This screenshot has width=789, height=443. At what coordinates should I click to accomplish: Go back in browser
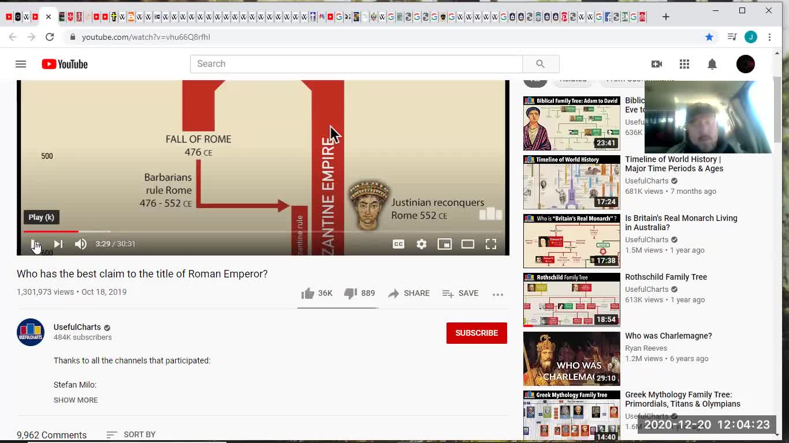13,37
